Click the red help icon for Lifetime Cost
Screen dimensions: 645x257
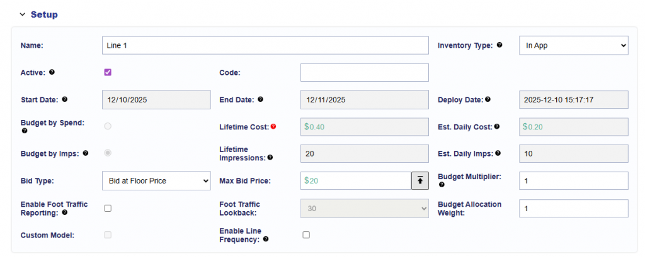coord(273,126)
